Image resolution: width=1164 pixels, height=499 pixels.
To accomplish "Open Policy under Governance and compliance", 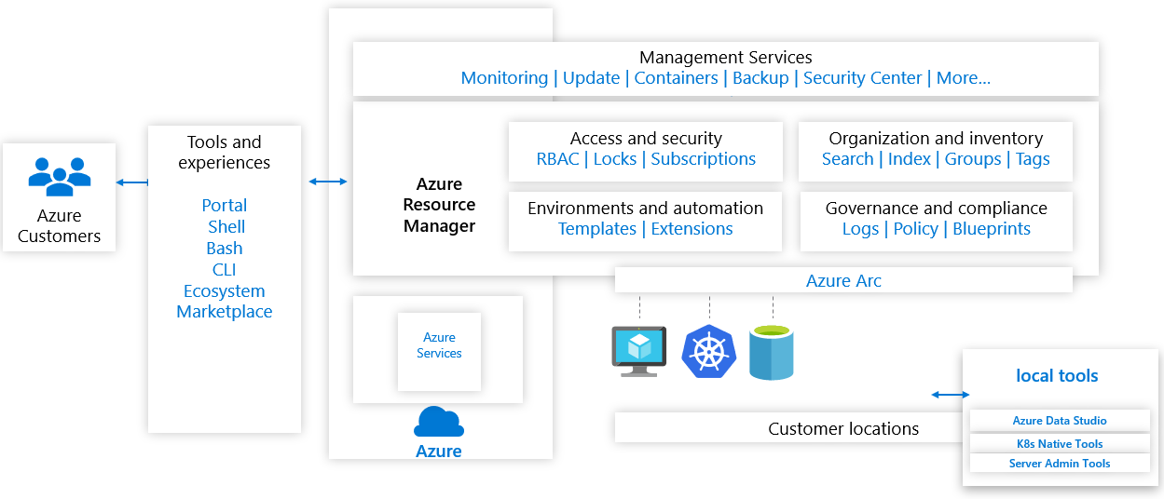I will pyautogui.click(x=916, y=229).
